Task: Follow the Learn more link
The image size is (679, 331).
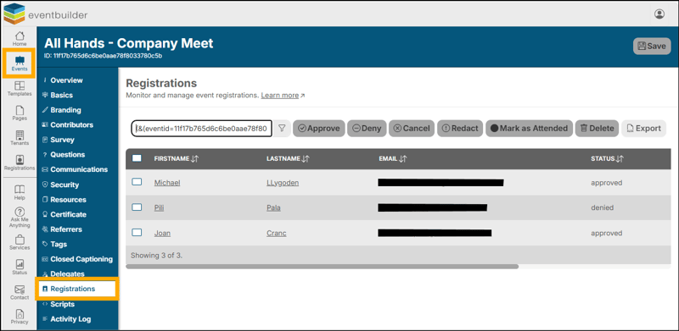Action: click(x=280, y=95)
